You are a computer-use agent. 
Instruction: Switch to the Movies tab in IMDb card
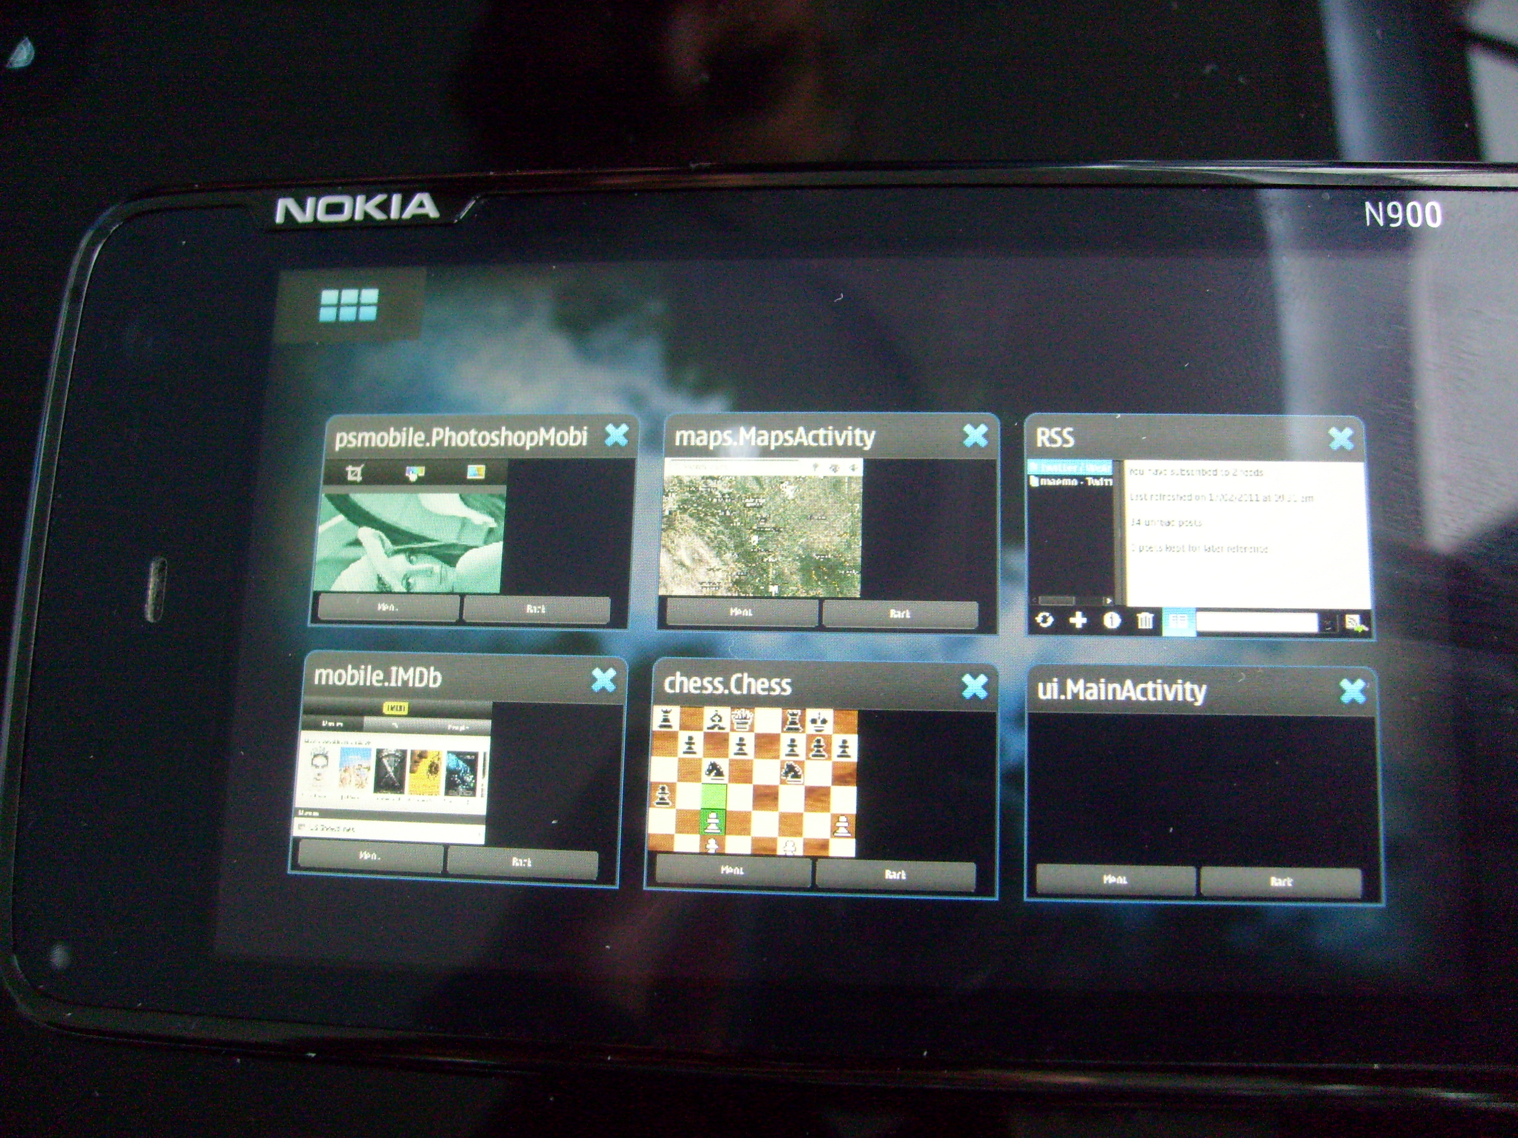(334, 724)
